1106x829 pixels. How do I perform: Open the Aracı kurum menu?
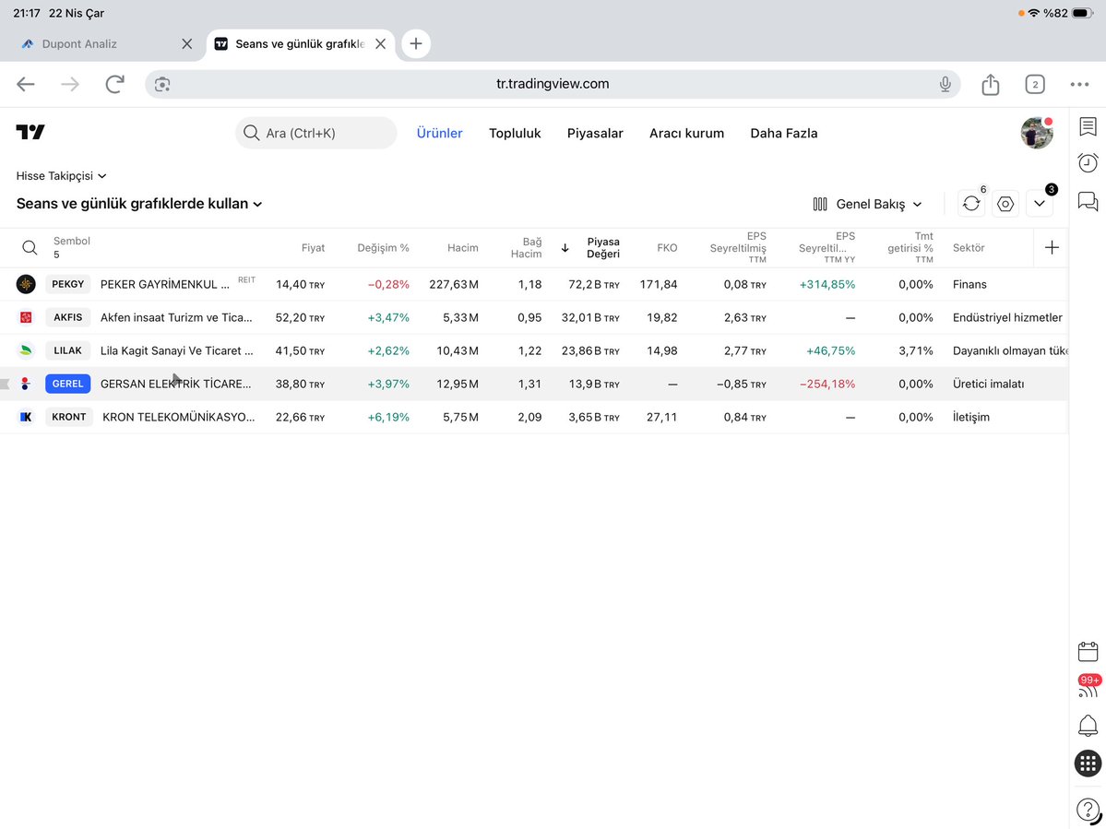pyautogui.click(x=687, y=133)
